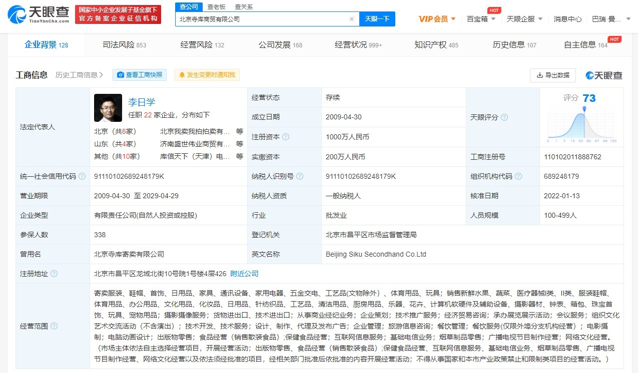Click the help icon next to 经营范围

click(54, 326)
